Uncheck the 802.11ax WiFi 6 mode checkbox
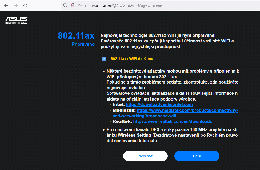This screenshot has width=260, height=170. 104,59
